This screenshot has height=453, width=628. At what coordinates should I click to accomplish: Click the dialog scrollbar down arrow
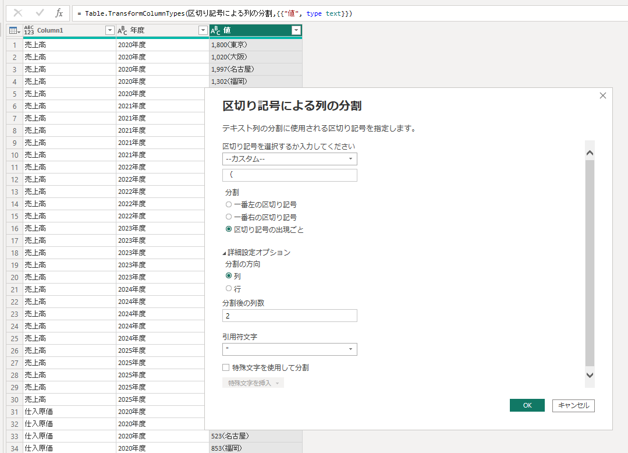(590, 376)
